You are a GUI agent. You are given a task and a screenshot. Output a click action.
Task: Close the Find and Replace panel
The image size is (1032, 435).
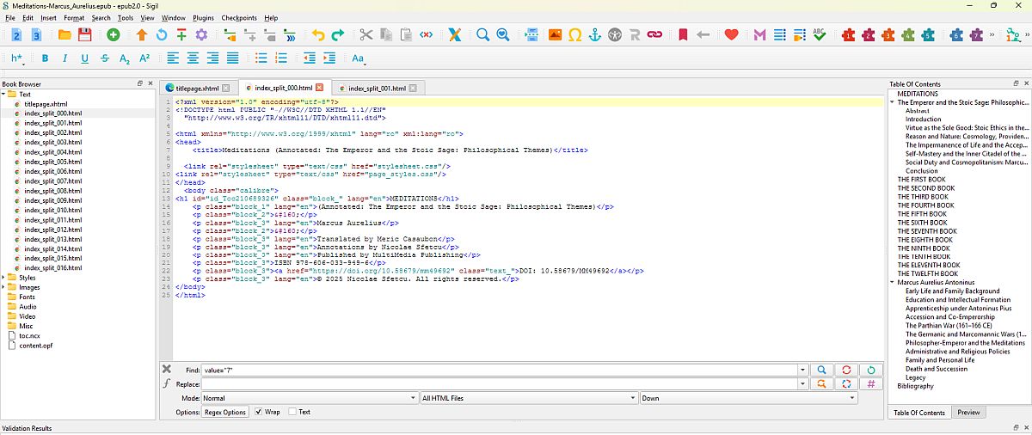click(167, 369)
